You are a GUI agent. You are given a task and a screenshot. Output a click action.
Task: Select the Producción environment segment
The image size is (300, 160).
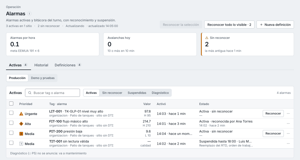pyautogui.click(x=17, y=78)
